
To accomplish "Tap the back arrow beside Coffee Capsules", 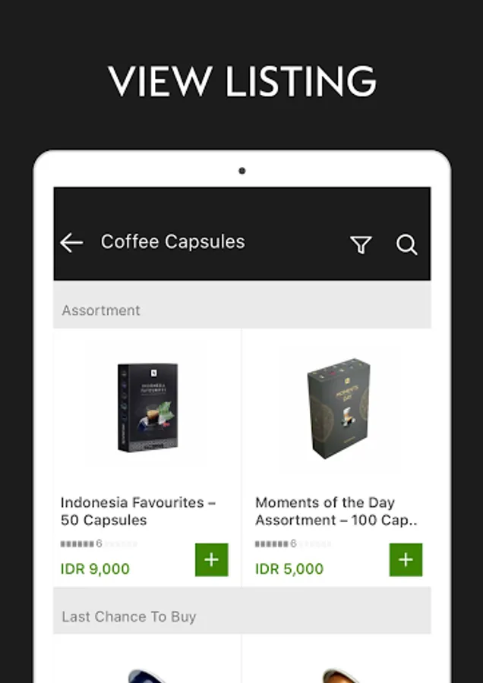I will point(71,243).
